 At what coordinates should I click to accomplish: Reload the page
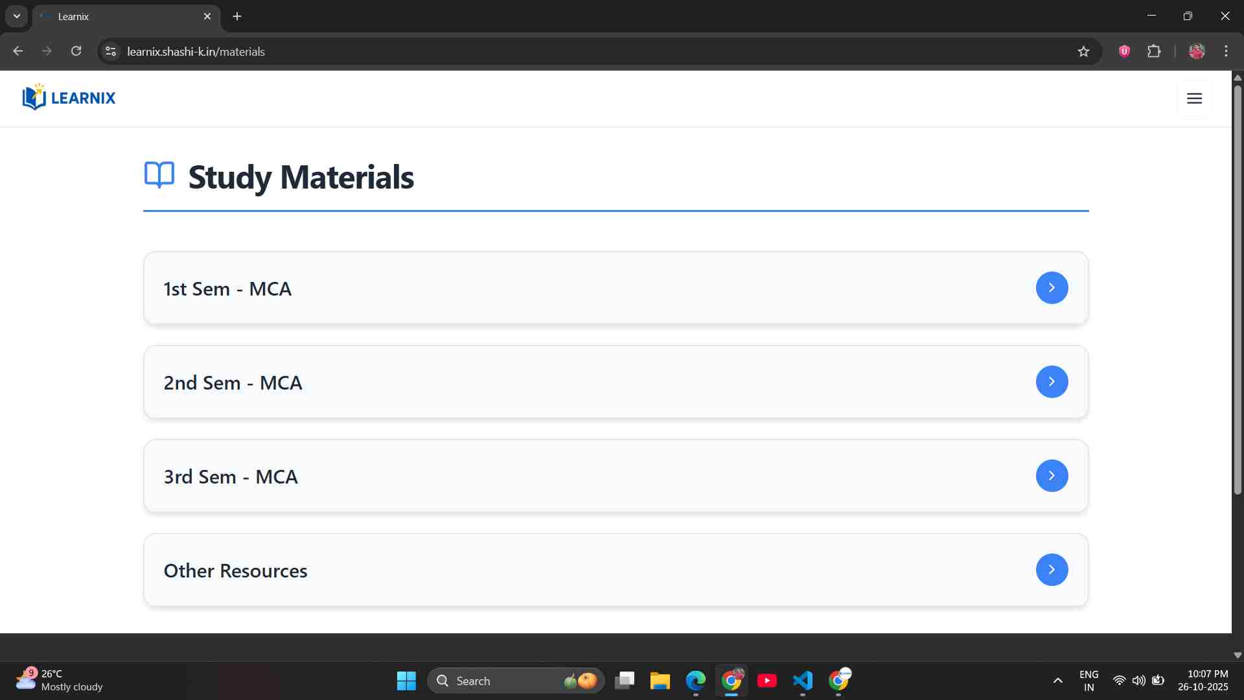(76, 51)
